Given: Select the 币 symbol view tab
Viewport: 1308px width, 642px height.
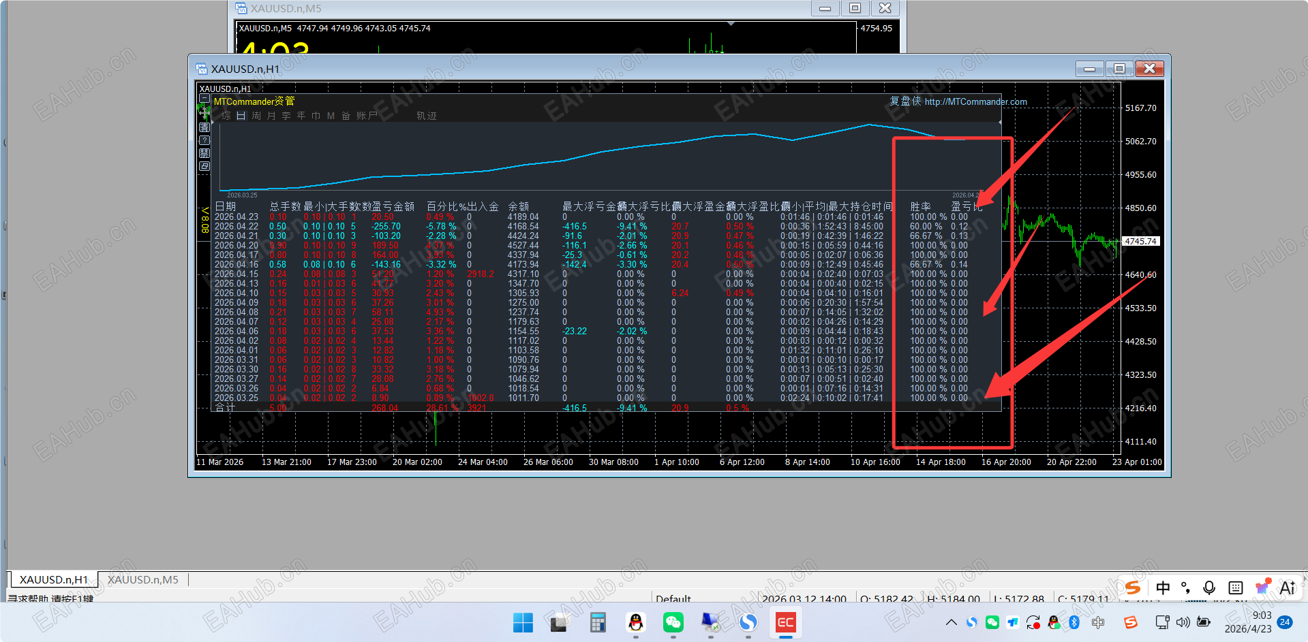Looking at the screenshot, I should (x=316, y=116).
